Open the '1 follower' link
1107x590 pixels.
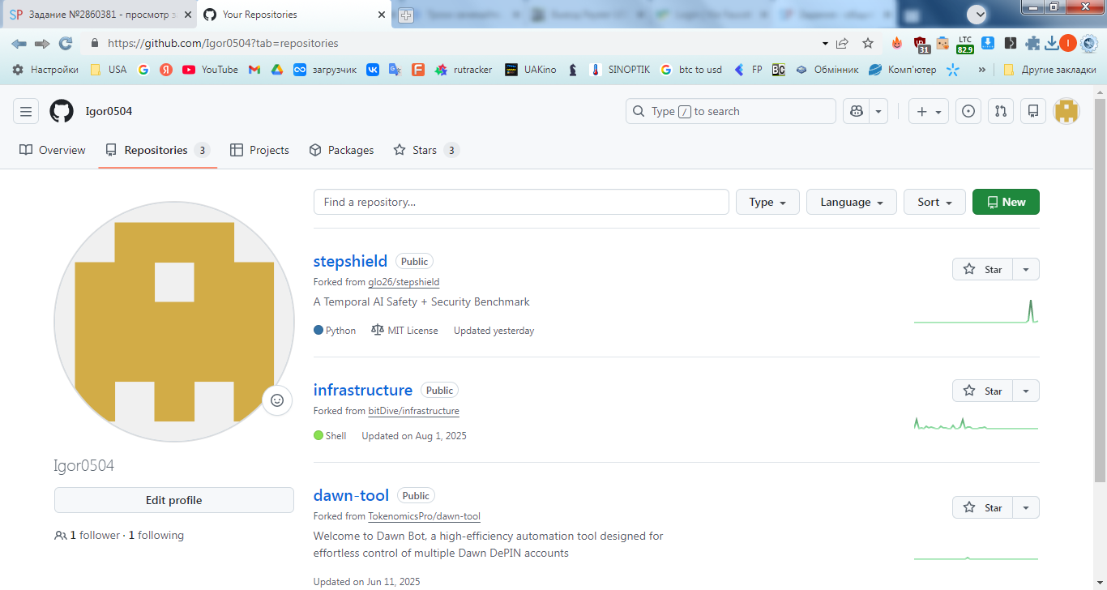88,536
